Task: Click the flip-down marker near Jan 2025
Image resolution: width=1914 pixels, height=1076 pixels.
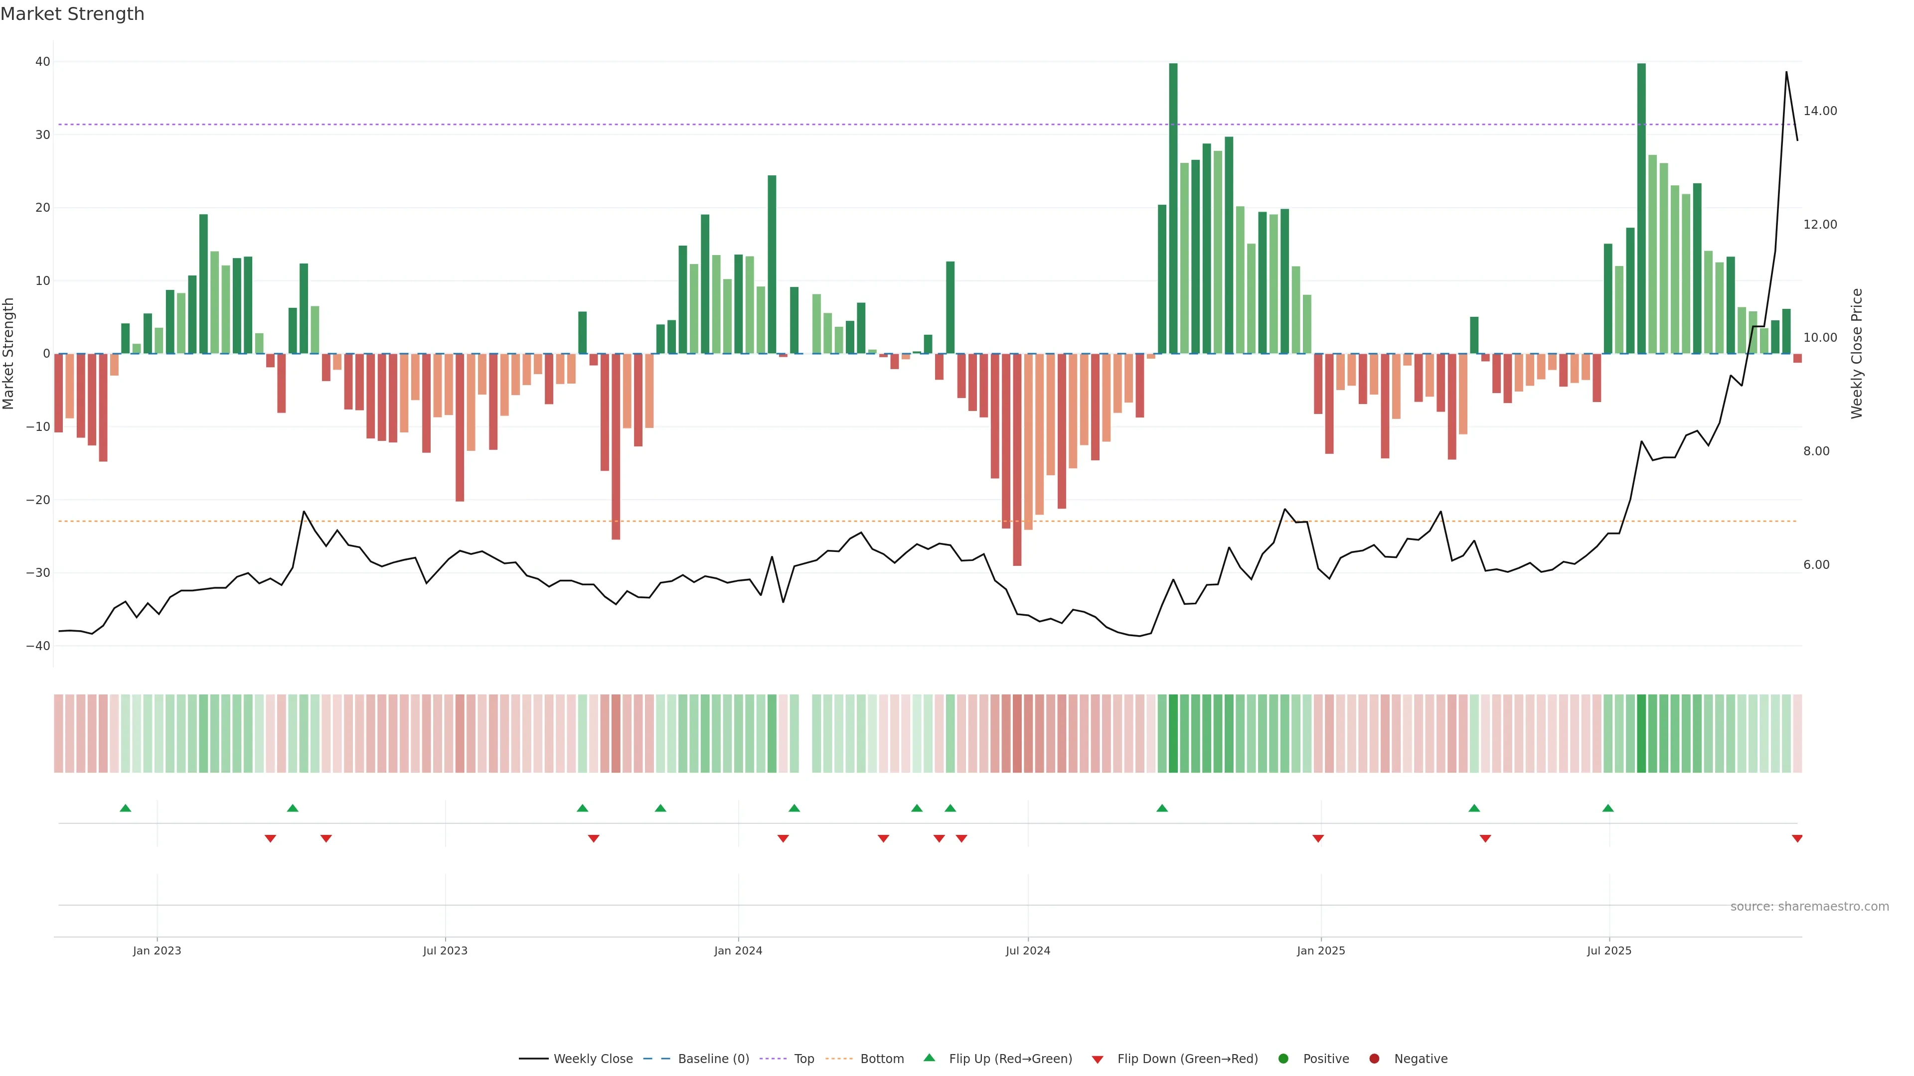Action: click(1318, 838)
